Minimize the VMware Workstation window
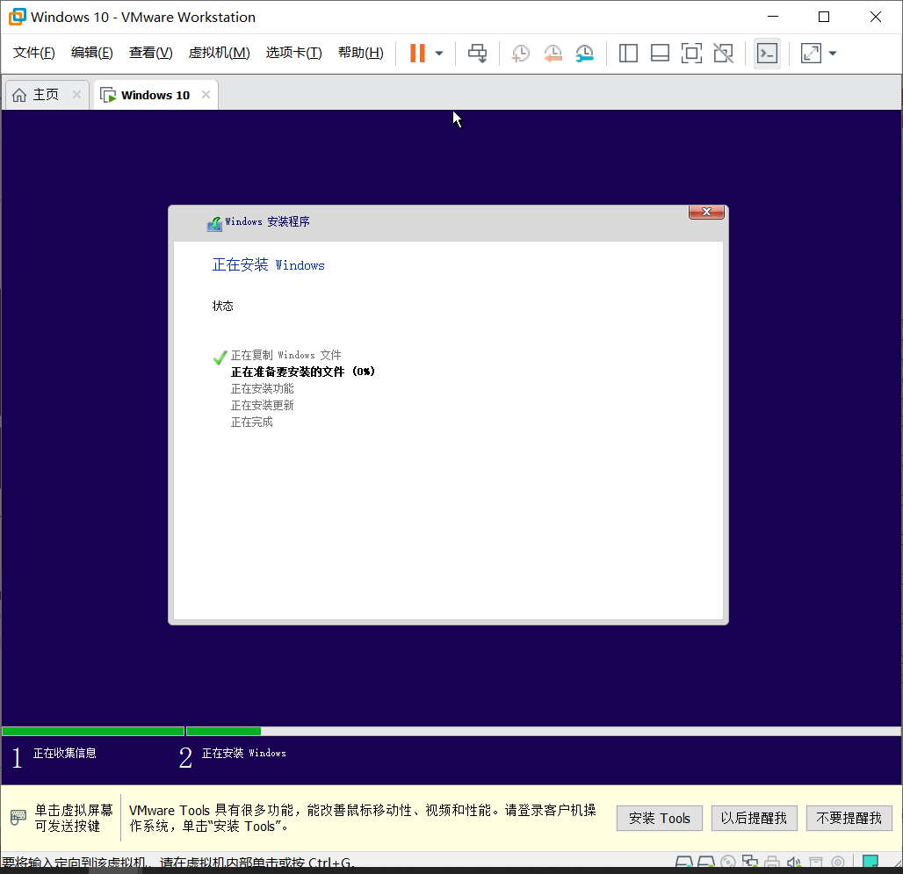 [x=773, y=17]
